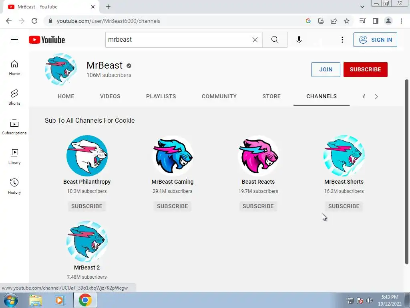Switch to the COMMUNITY tab
The width and height of the screenshot is (410, 308).
219,96
